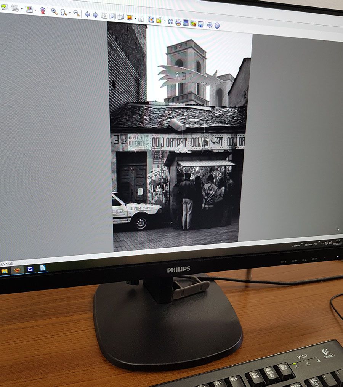Go to previous image with left arrow

tap(87, 14)
